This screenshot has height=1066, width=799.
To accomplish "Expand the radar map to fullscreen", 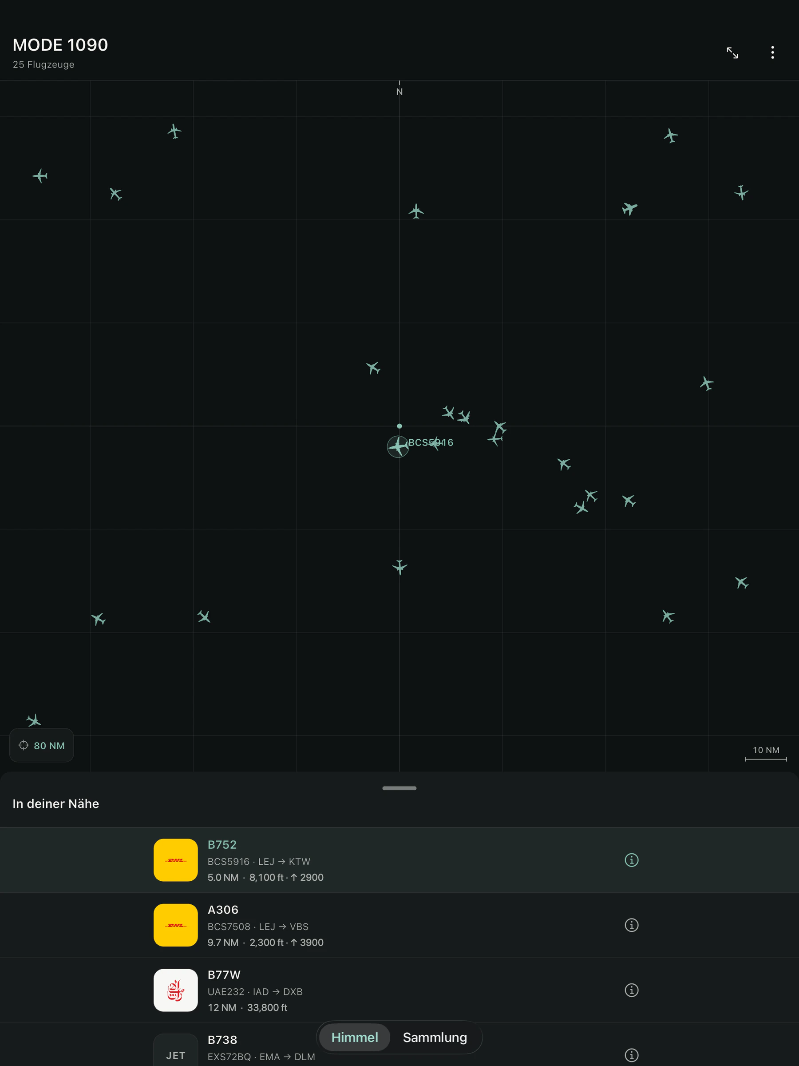I will click(732, 52).
